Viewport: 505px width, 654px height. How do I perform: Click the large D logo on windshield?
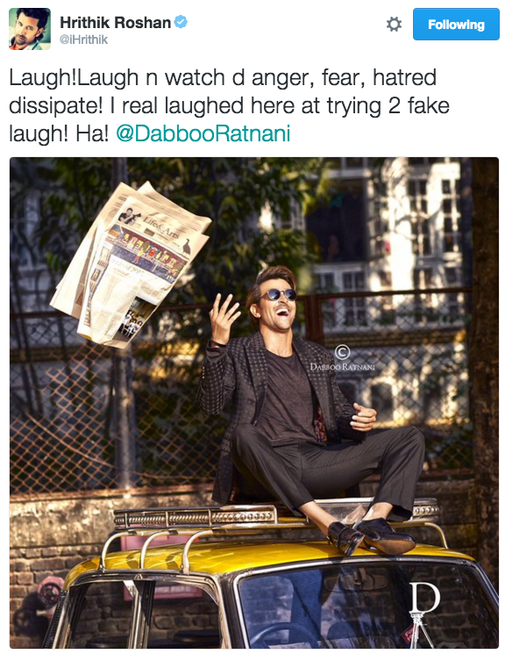424,598
